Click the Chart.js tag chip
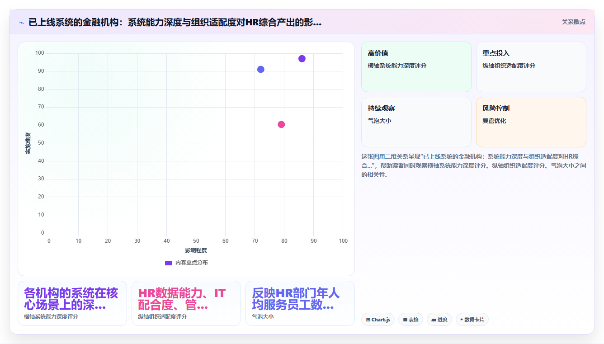This screenshot has height=344, width=604. point(378,320)
